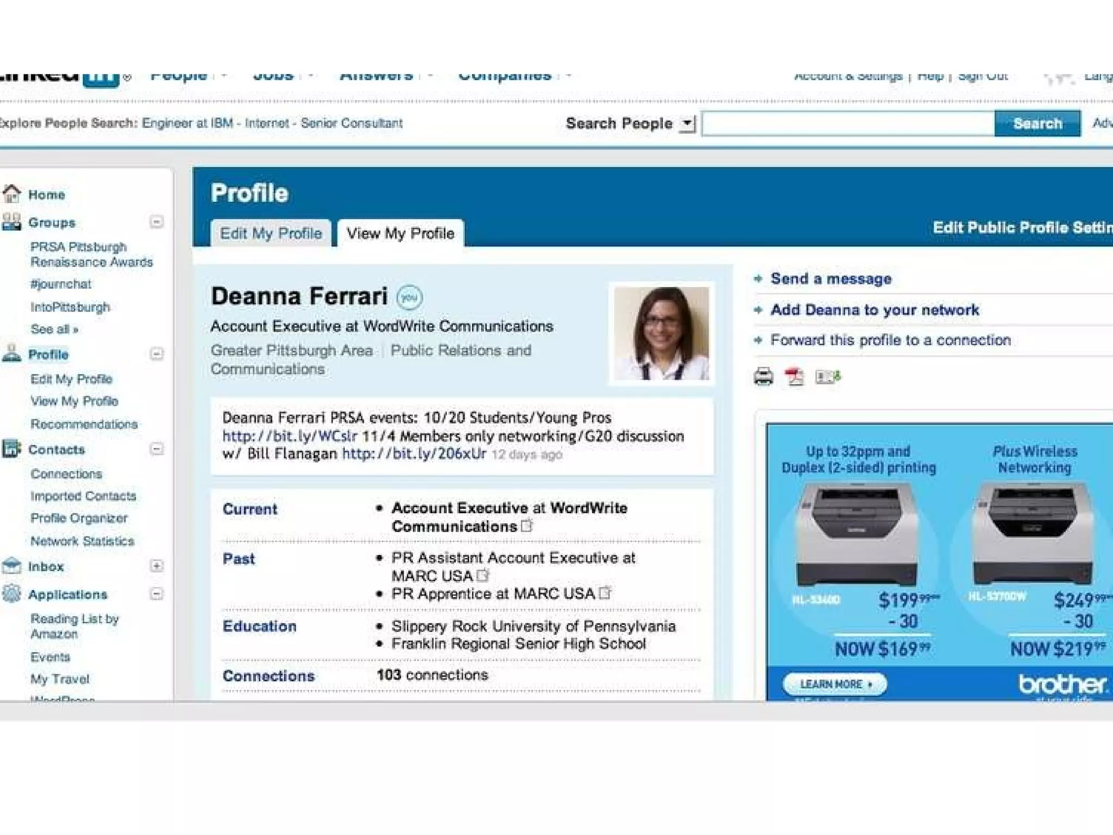Collapse the Groups section in sidebar
This screenshot has height=835, width=1113.
tap(157, 222)
